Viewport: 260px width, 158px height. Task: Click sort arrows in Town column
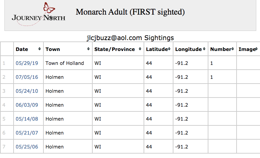pyautogui.click(x=89, y=49)
